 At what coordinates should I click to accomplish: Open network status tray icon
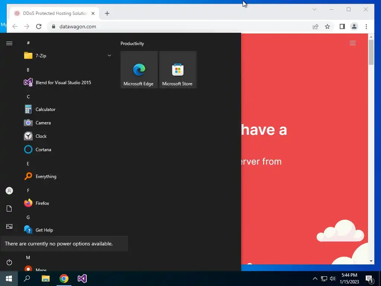point(324,279)
